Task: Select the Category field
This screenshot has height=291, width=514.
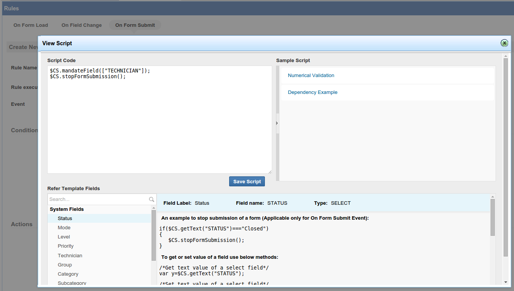Action: pyautogui.click(x=68, y=274)
